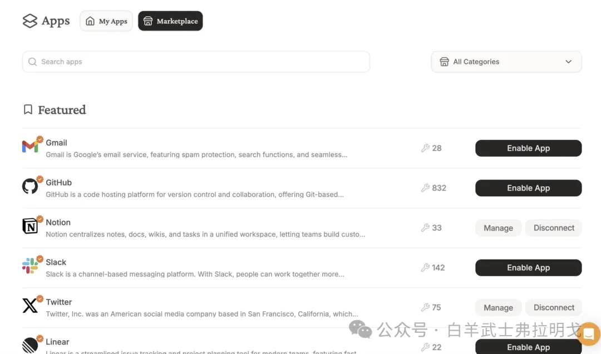Screen dimensions: 601x354
Task: Click the GitHub logo icon
Action: pos(30,187)
